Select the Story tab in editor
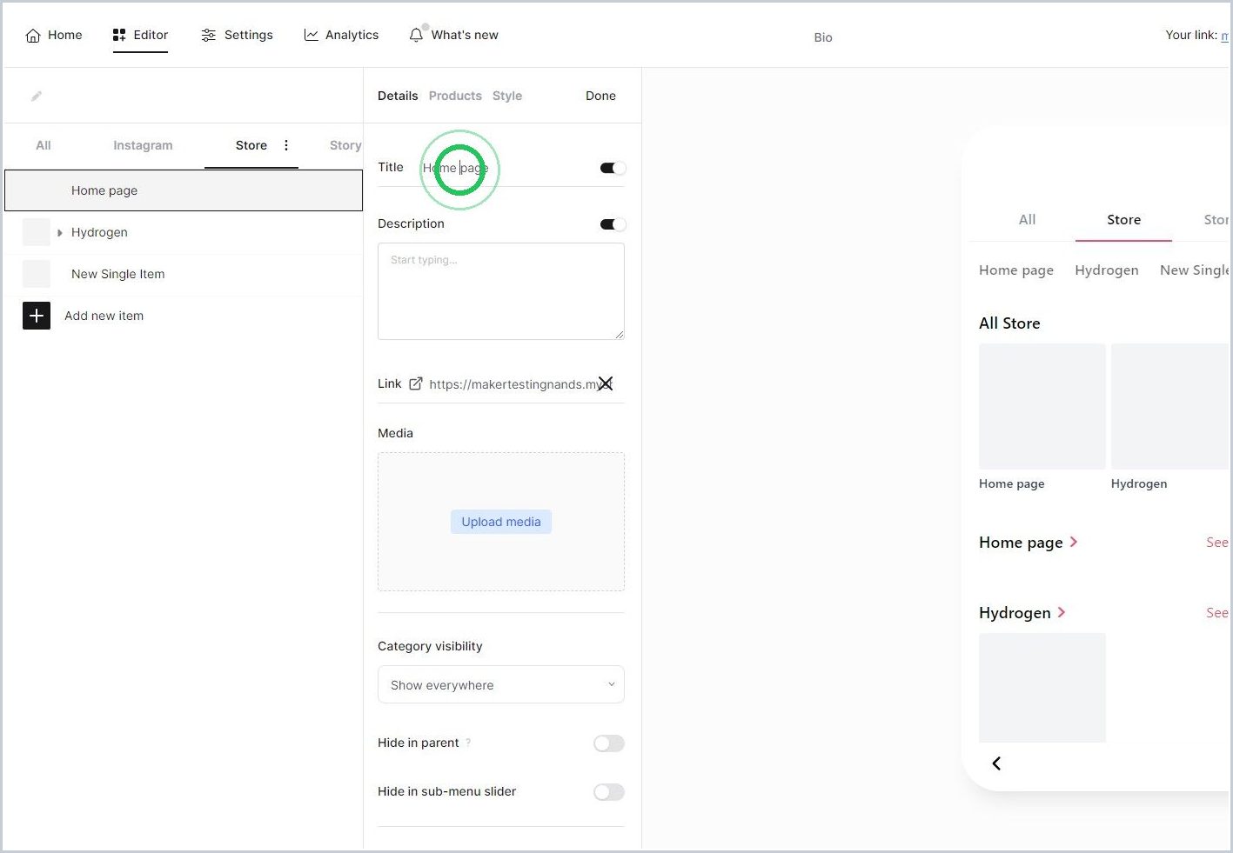Screen dimensions: 1233x853 (345, 145)
